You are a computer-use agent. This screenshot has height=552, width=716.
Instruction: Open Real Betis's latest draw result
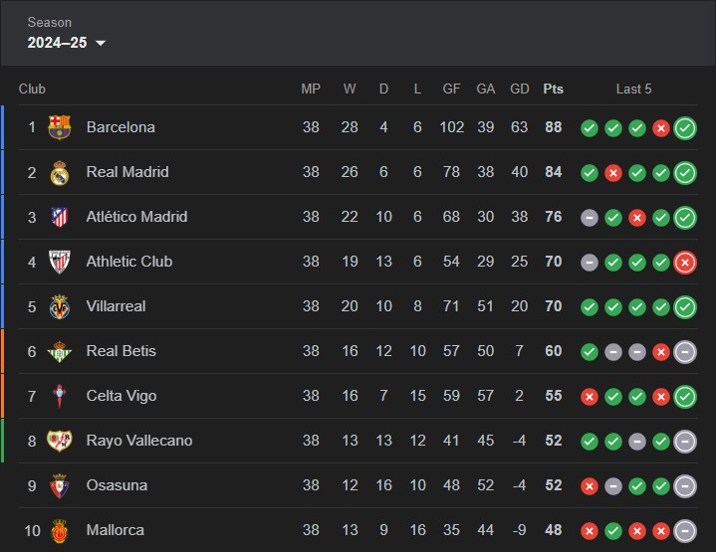[685, 352]
